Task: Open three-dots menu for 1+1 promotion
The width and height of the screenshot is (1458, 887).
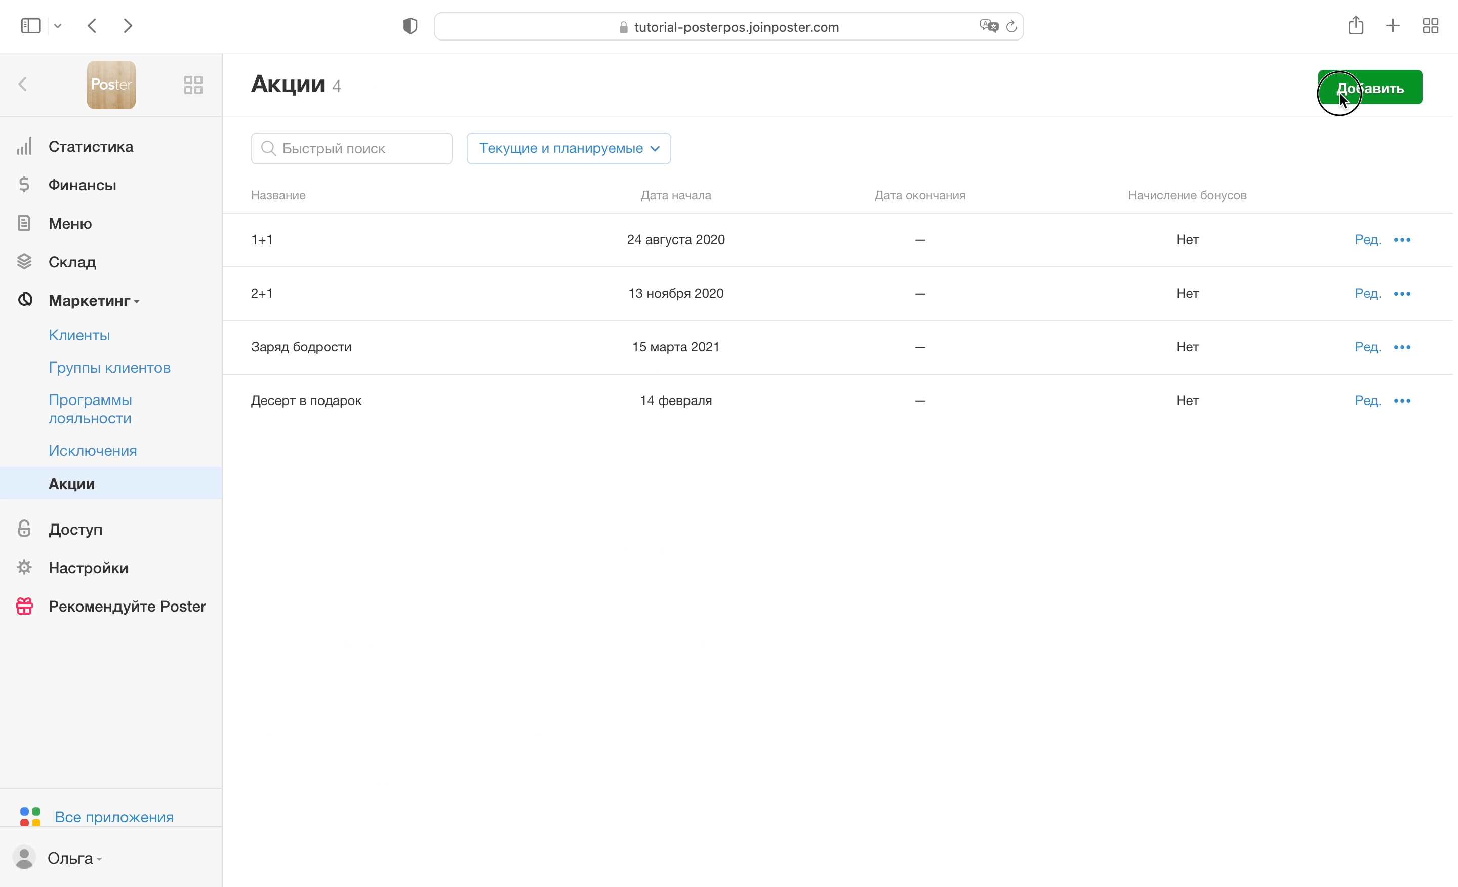Action: pyautogui.click(x=1402, y=239)
